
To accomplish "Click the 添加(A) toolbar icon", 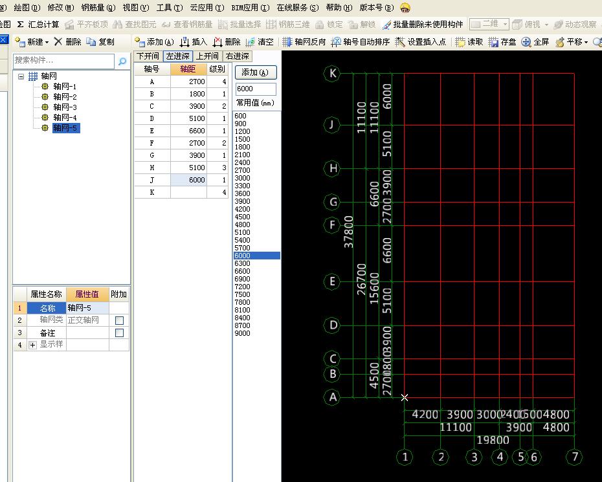I will (140, 41).
